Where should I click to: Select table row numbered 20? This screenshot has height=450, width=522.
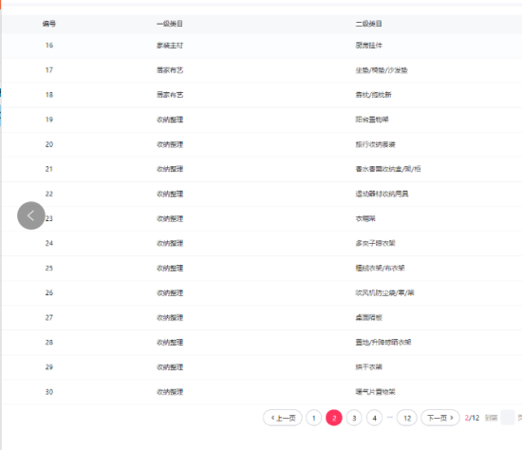pyautogui.click(x=262, y=144)
